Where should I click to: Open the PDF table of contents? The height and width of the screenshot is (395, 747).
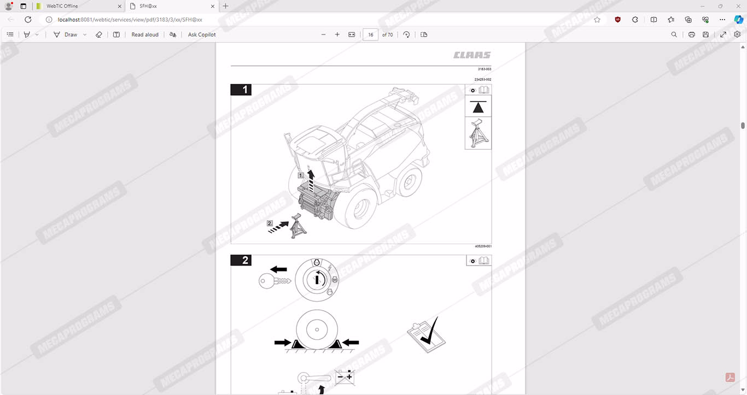pyautogui.click(x=10, y=34)
